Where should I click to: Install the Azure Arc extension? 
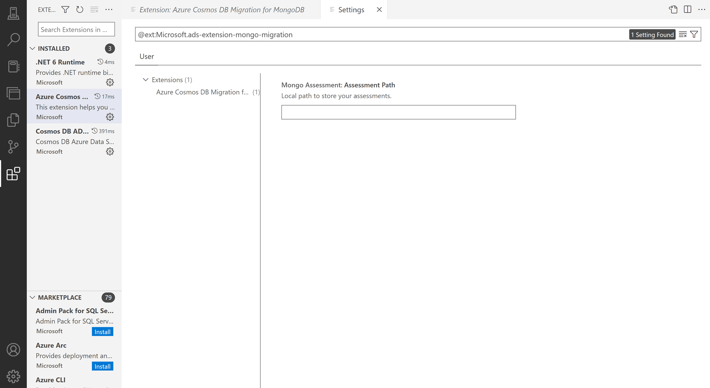click(x=103, y=366)
